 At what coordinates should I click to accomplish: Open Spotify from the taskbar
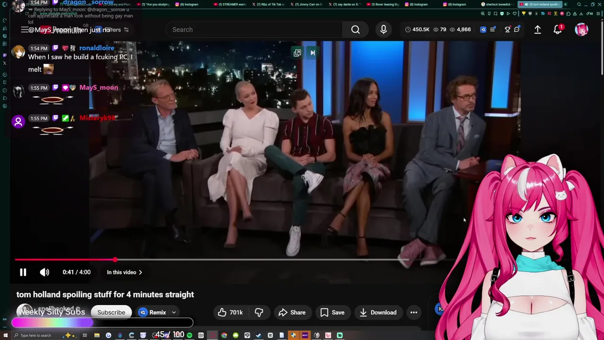(189, 335)
